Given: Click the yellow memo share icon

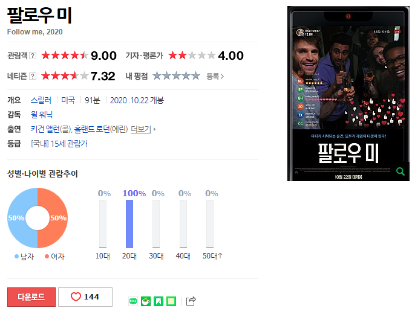Looking at the screenshot, I should click(171, 301).
